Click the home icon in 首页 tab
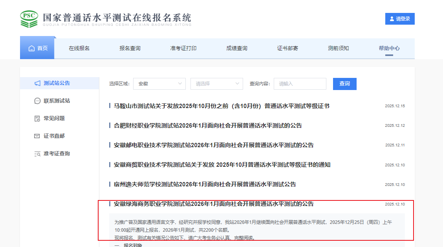This screenshot has width=443, height=247. click(x=31, y=49)
